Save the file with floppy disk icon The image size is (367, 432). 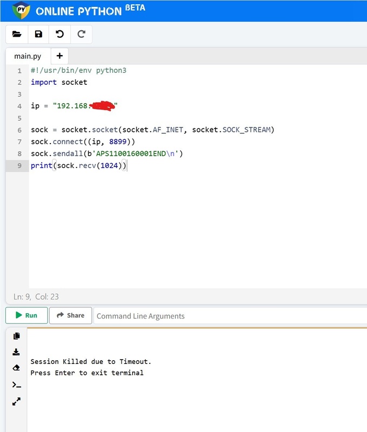coord(38,34)
